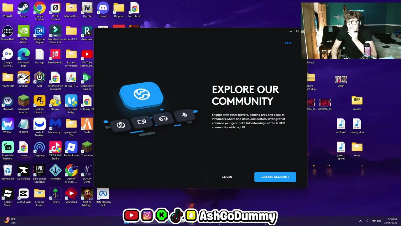401x226 pixels.
Task: Launch Snapdrop from the desktop
Action: coord(39,149)
